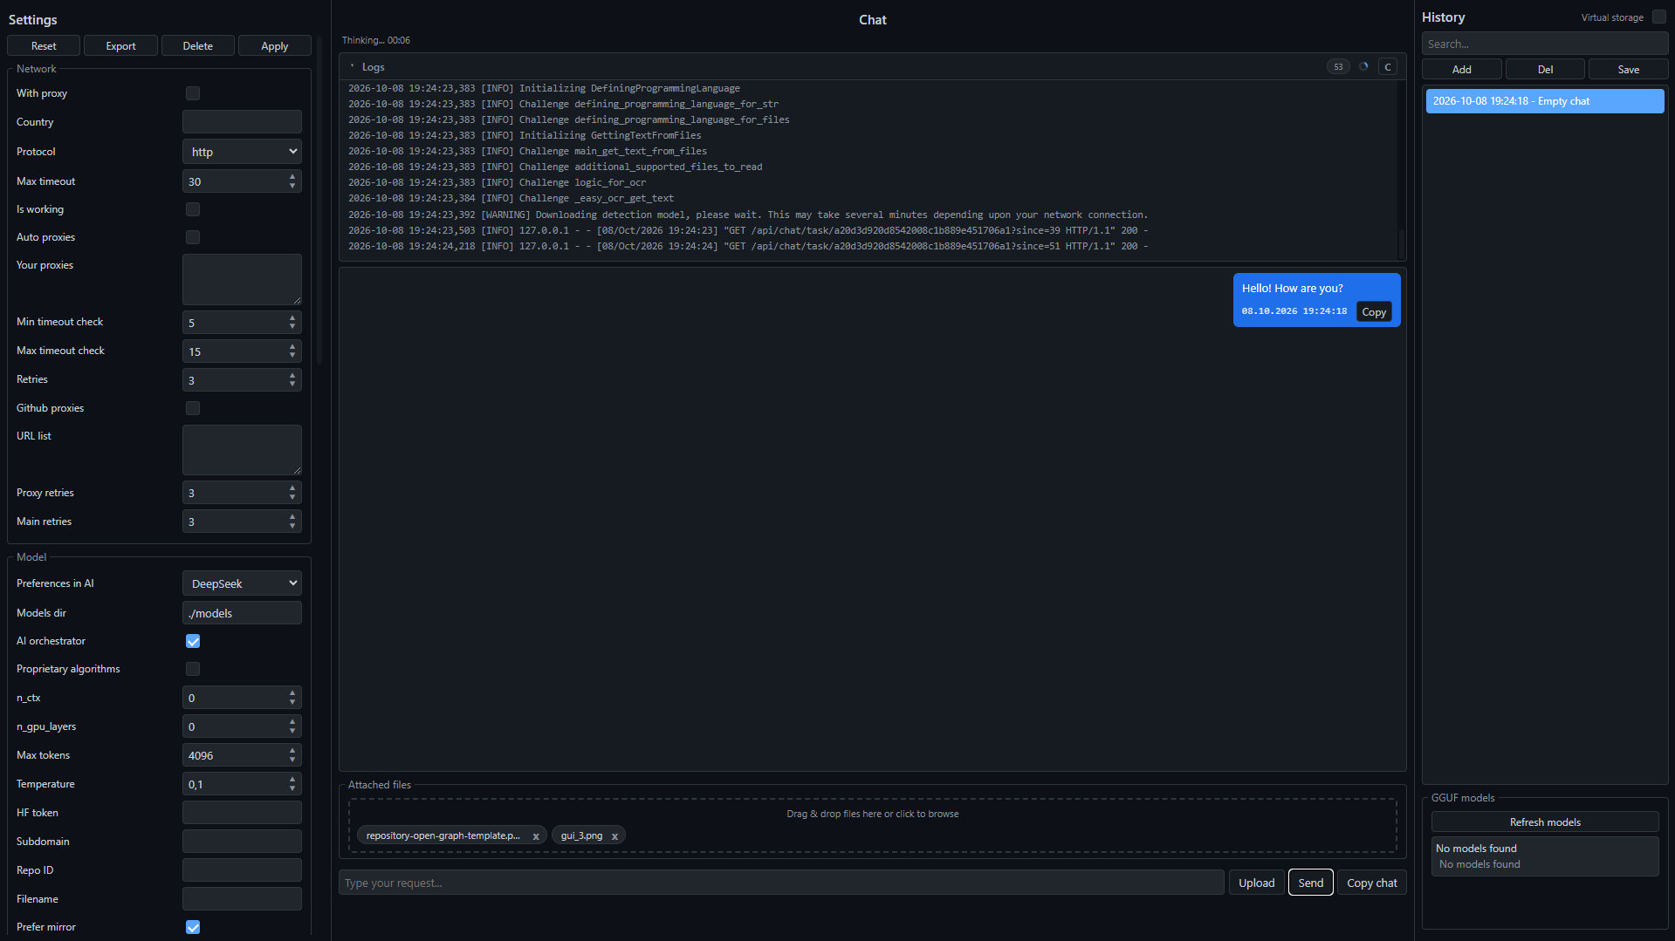This screenshot has width=1675, height=941.
Task: Click the C button in the Logs header
Action: pyautogui.click(x=1387, y=67)
